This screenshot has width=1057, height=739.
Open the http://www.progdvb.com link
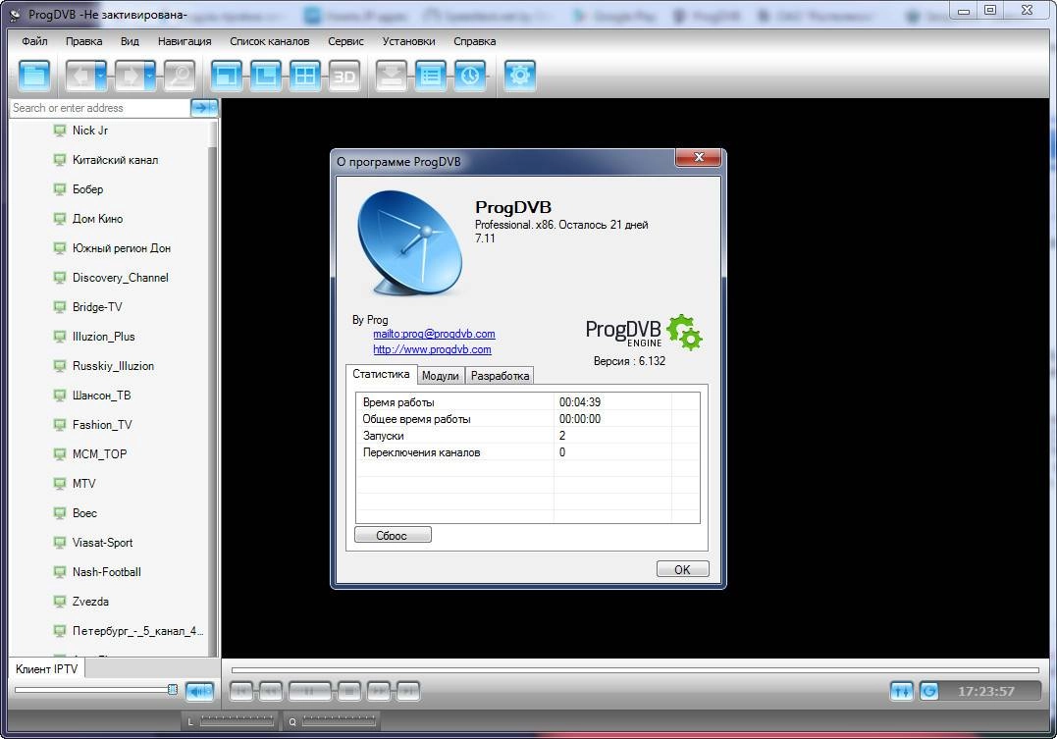point(432,349)
